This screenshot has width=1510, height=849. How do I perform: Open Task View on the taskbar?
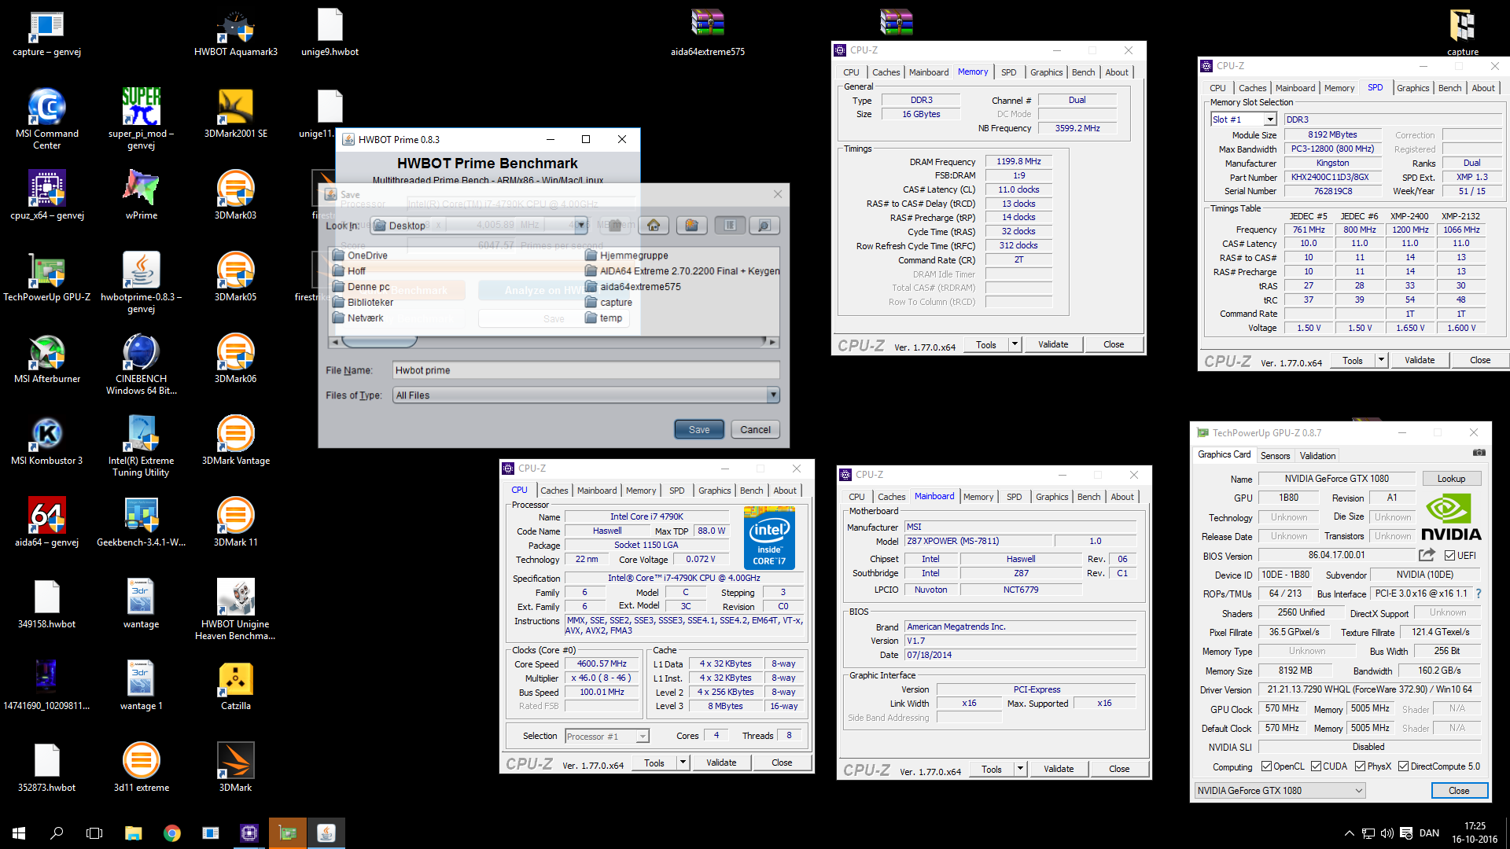(x=94, y=833)
